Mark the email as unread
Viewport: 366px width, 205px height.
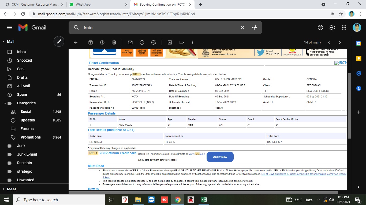[x=130, y=42]
